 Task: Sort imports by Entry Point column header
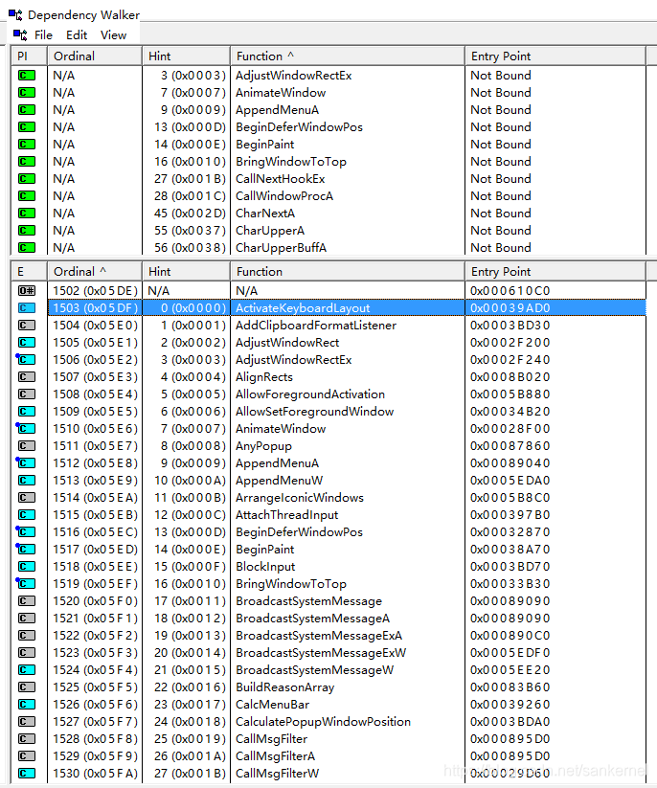555,56
